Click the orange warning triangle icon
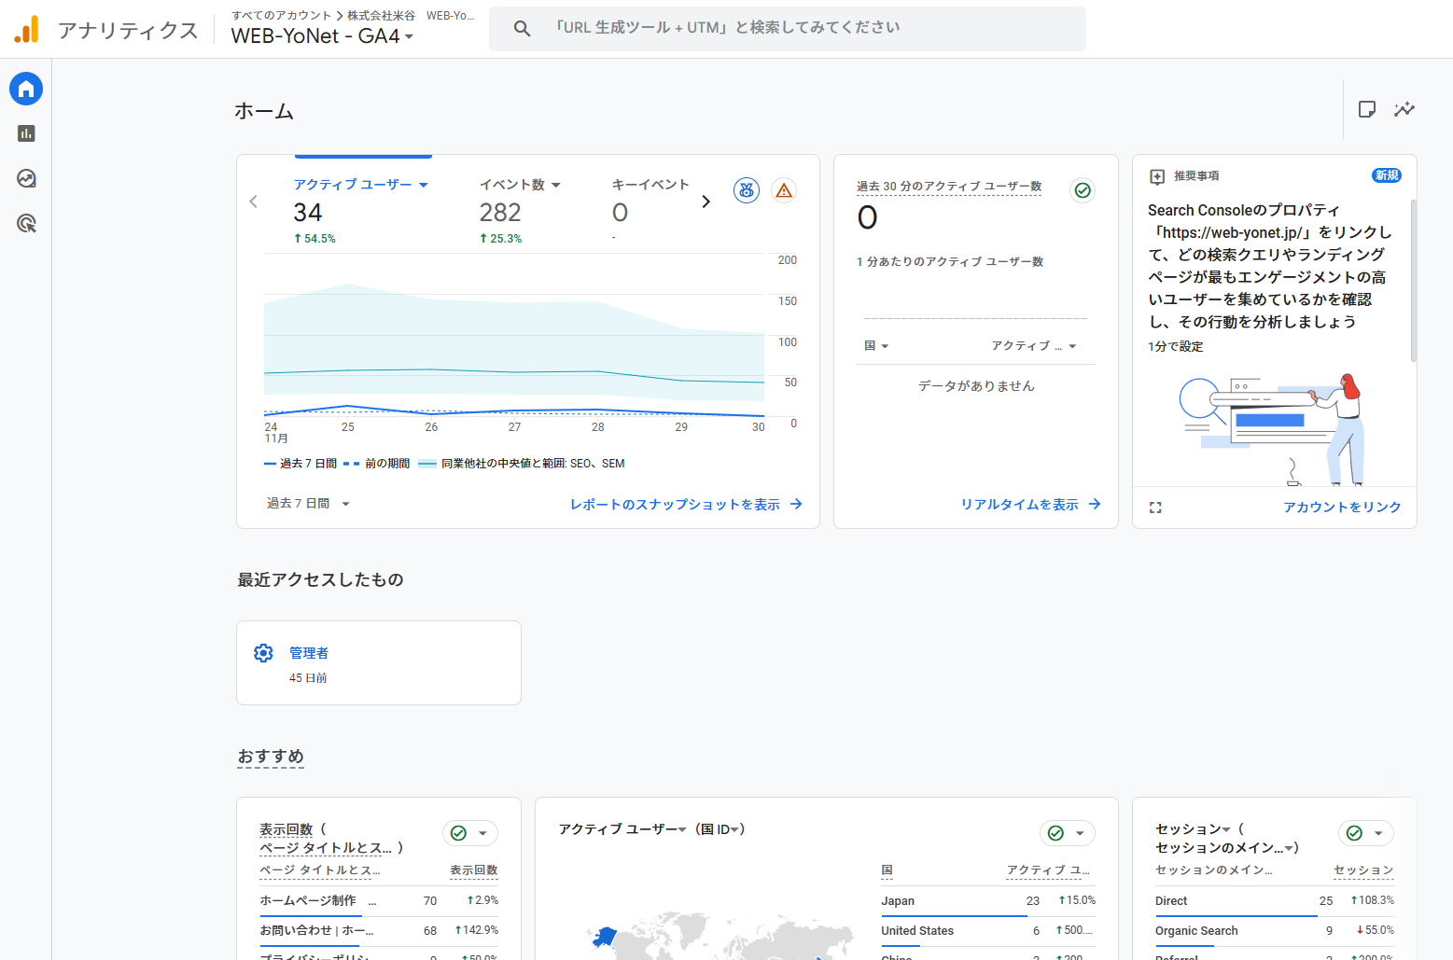Screen dimensions: 1453x960 pos(784,190)
